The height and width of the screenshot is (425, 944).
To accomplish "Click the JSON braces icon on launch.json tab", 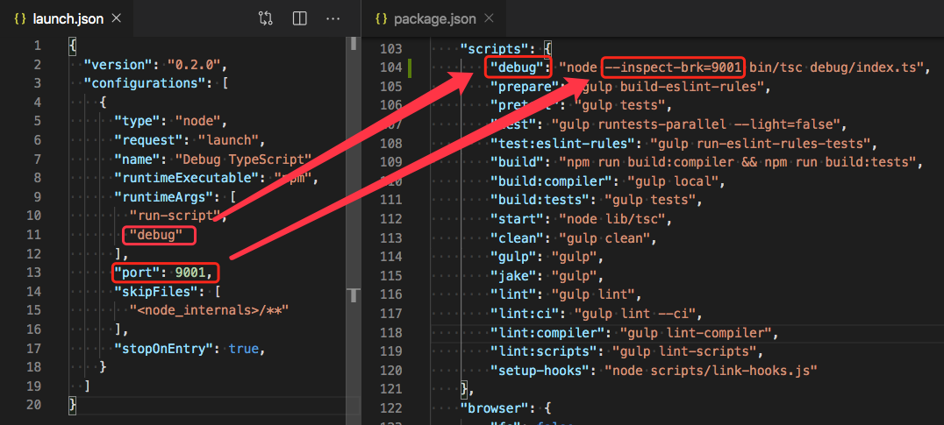I will [x=19, y=18].
